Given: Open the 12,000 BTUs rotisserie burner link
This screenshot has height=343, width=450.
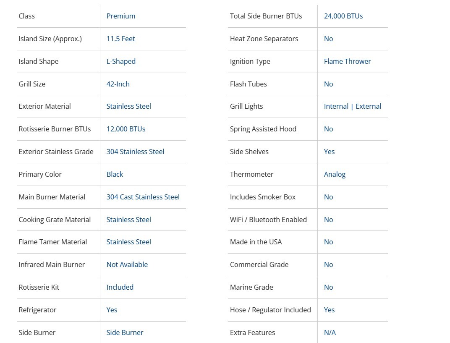Looking at the screenshot, I should tap(126, 129).
